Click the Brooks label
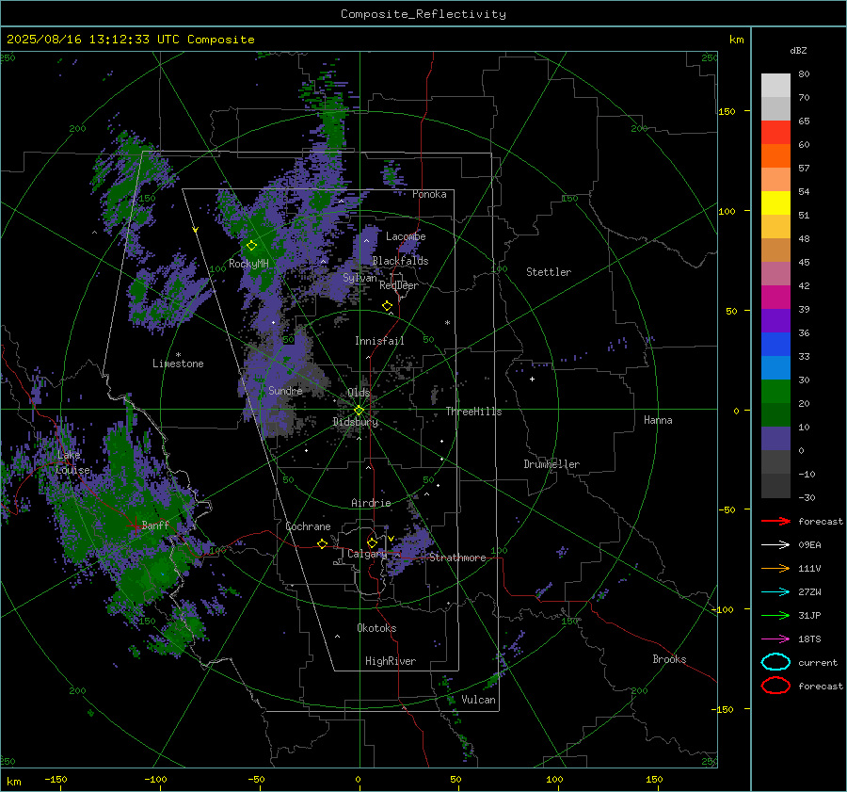Viewport: 847px width, 792px height. 669,659
